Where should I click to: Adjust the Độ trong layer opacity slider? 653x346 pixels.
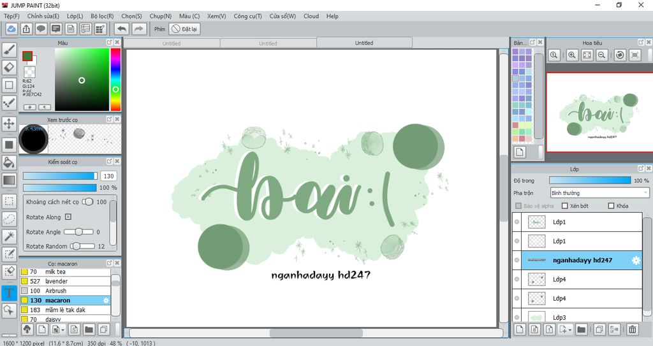(x=590, y=180)
